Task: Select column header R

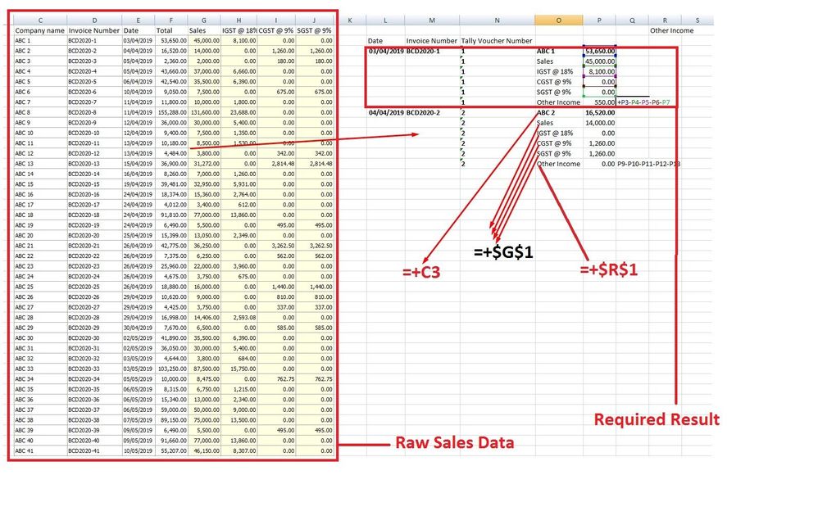Action: [x=665, y=20]
